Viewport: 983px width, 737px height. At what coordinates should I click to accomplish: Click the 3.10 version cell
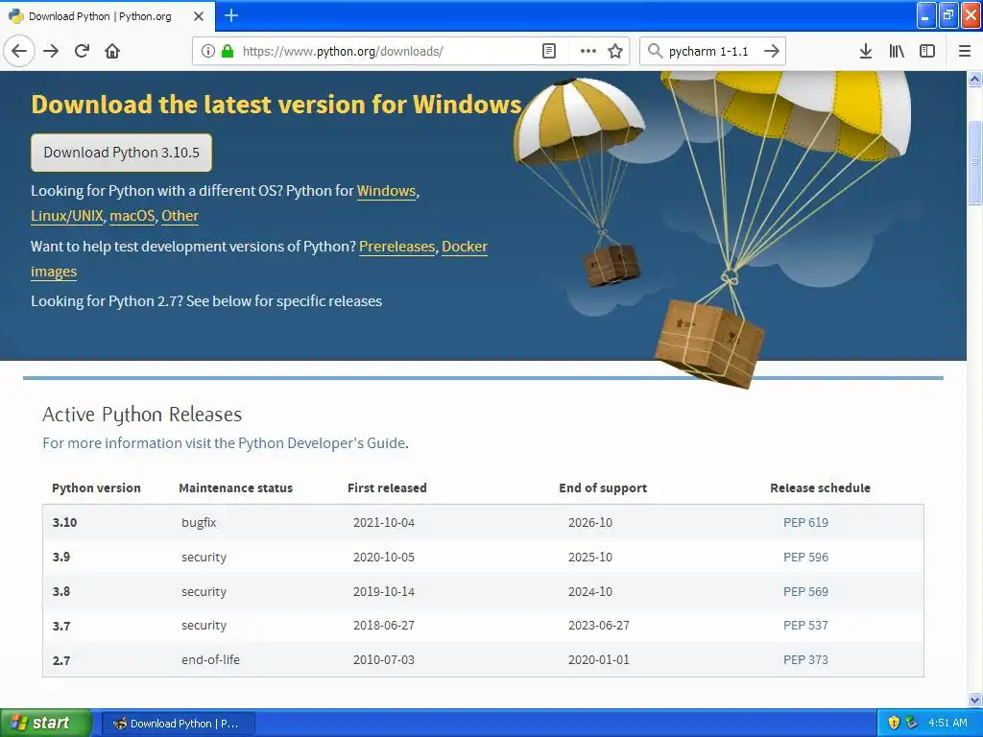[x=64, y=523]
